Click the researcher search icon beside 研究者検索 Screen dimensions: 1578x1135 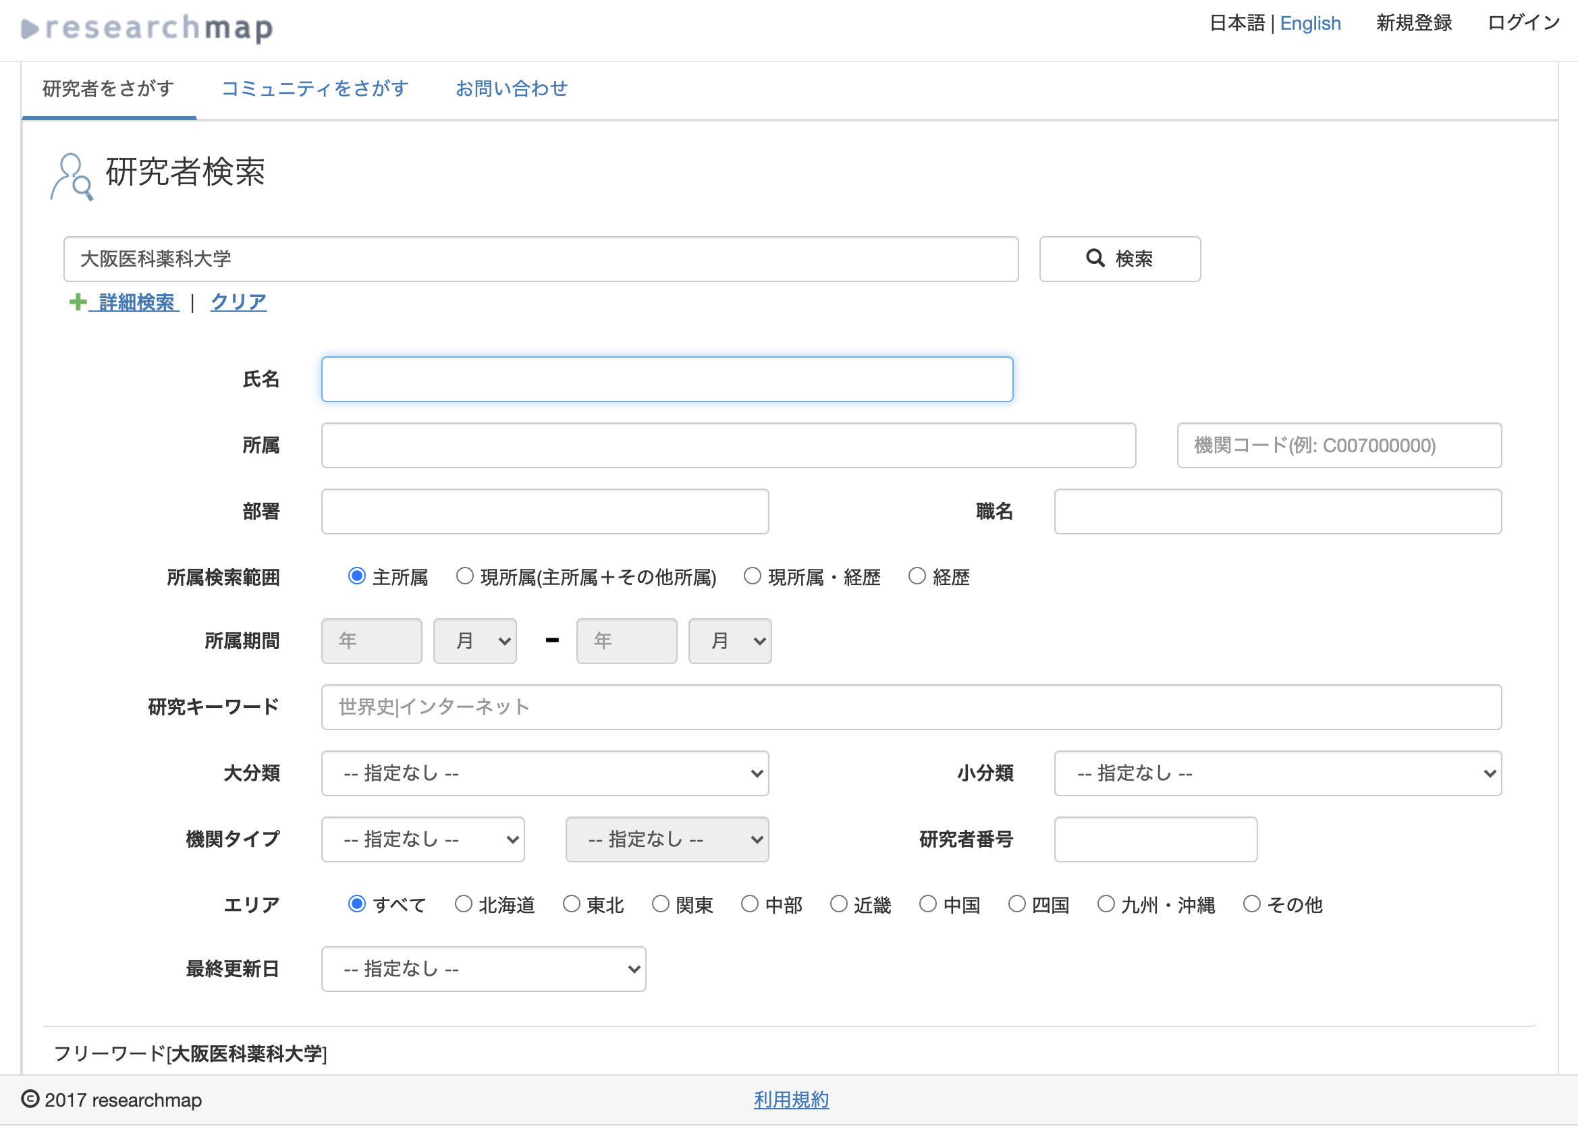click(x=71, y=177)
